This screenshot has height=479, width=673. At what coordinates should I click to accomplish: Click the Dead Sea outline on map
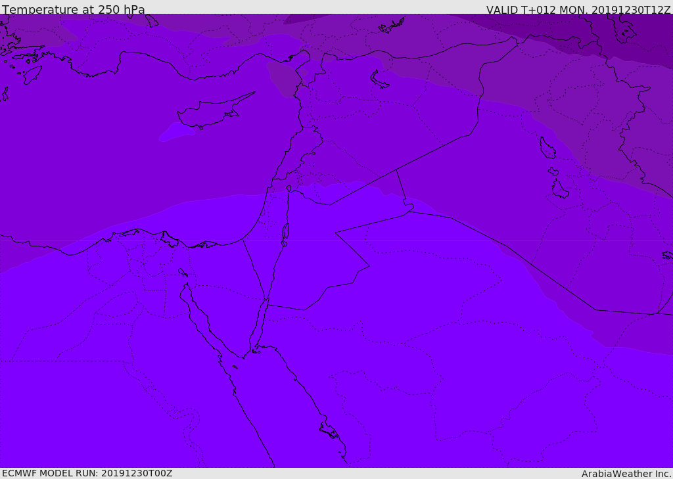285,232
